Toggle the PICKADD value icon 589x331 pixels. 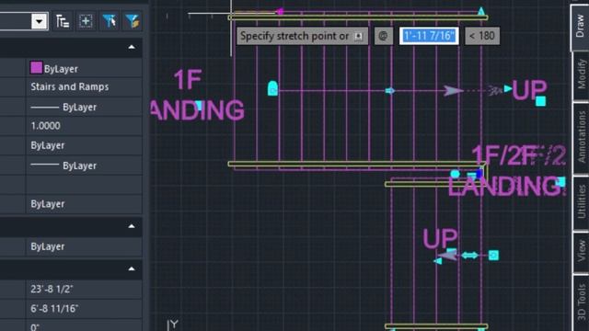tap(63, 21)
